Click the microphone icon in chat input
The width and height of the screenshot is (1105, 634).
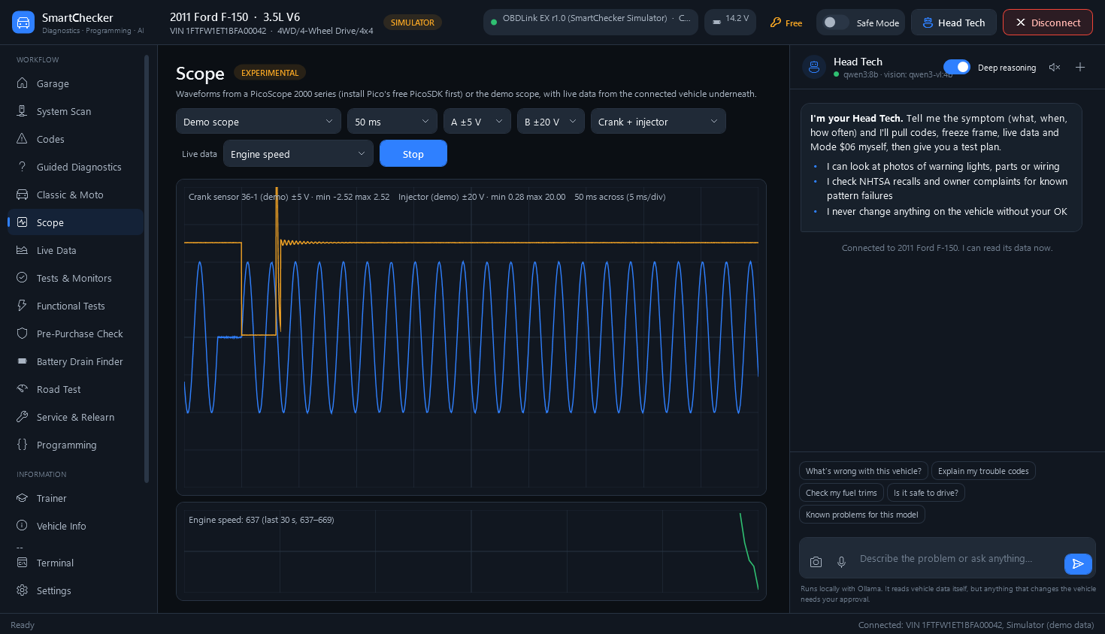pyautogui.click(x=842, y=561)
